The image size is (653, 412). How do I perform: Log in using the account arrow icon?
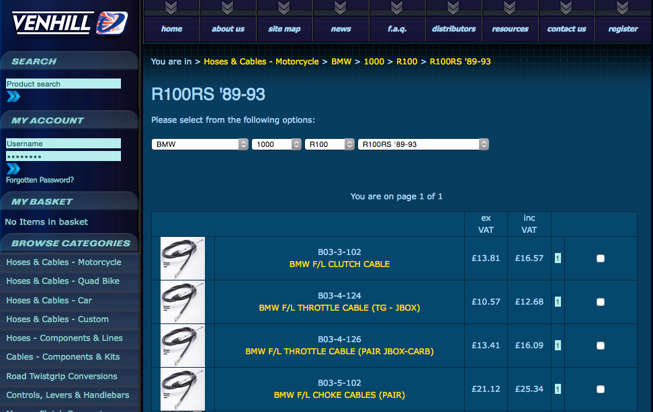click(x=13, y=168)
